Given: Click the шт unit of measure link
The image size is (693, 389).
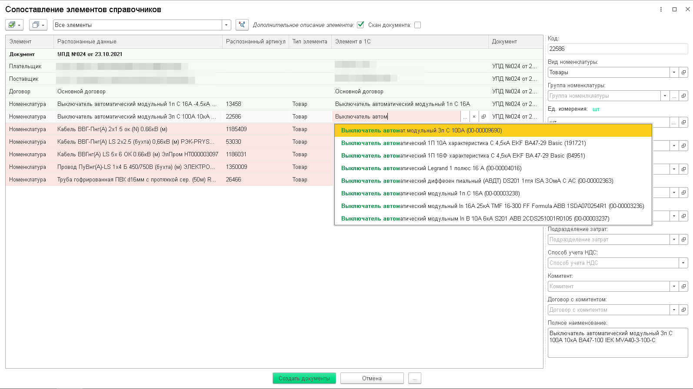Looking at the screenshot, I should pyautogui.click(x=596, y=109).
